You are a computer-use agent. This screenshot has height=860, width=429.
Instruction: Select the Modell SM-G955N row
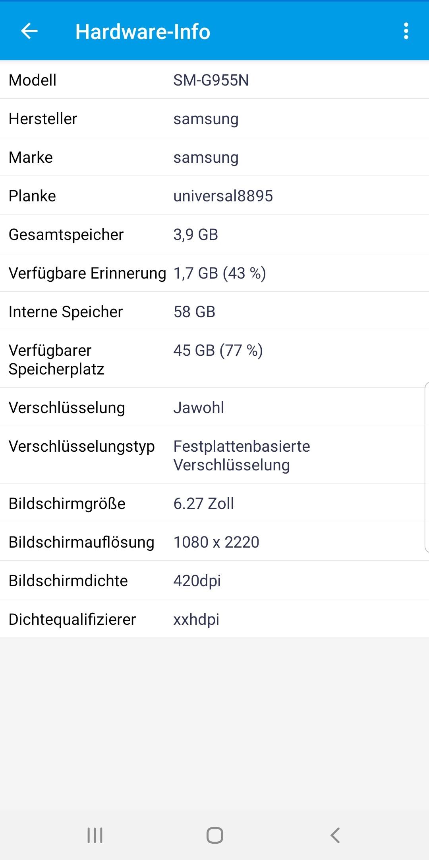pyautogui.click(x=214, y=80)
